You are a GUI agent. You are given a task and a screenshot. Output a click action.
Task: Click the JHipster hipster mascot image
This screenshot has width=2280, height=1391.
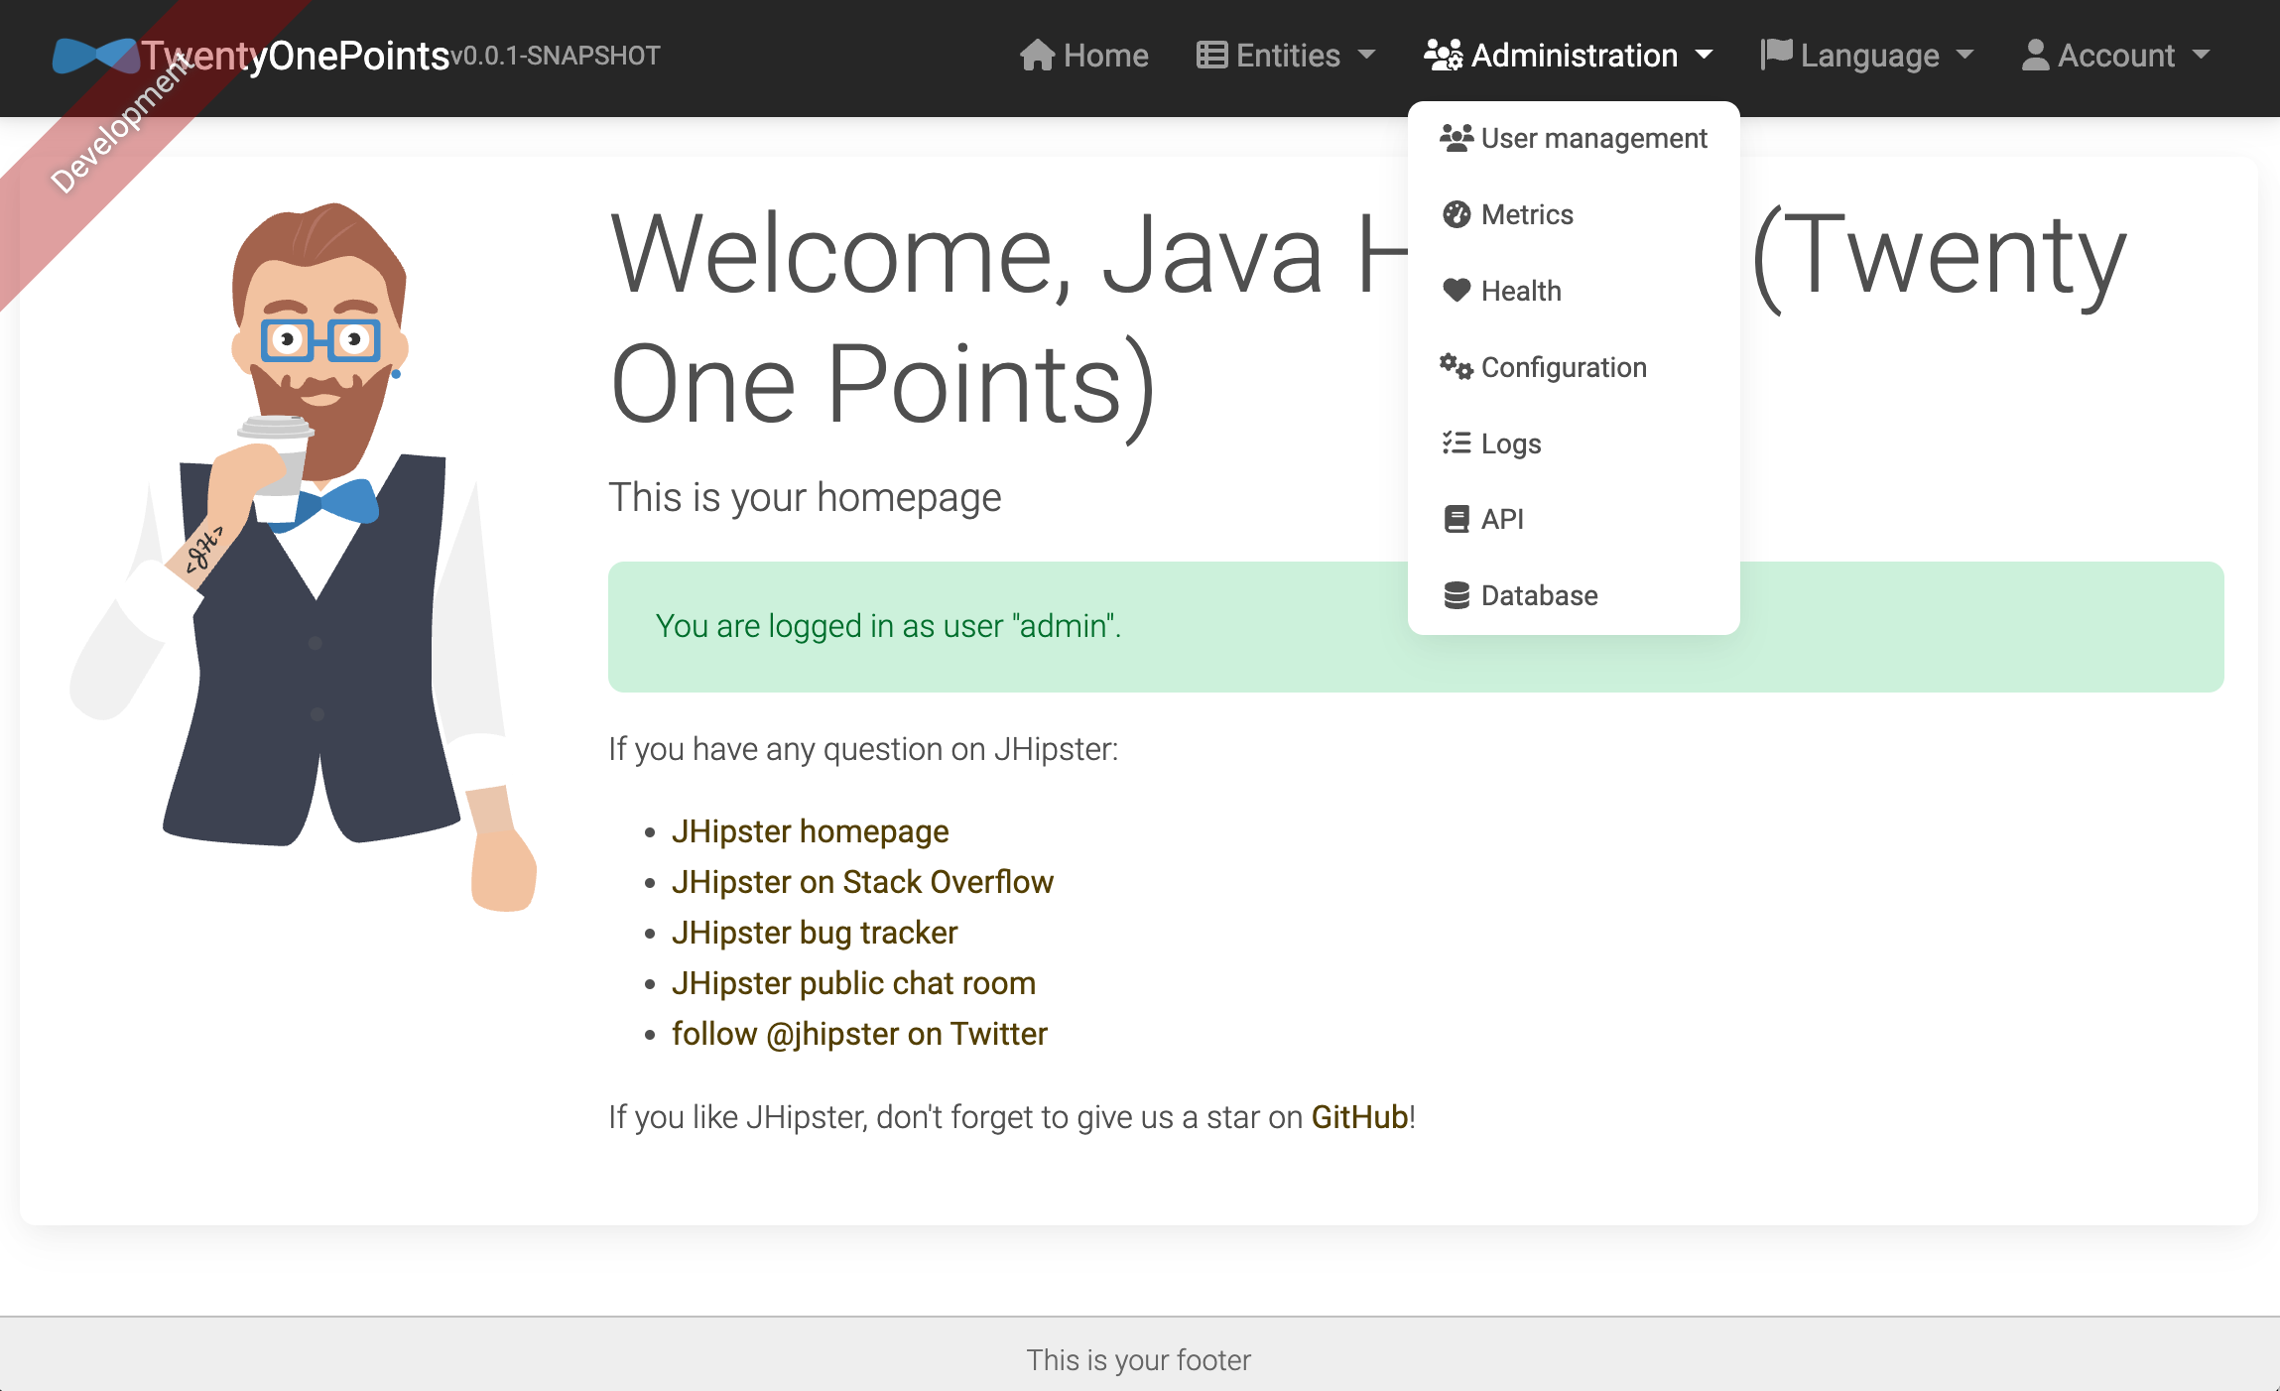[x=303, y=556]
